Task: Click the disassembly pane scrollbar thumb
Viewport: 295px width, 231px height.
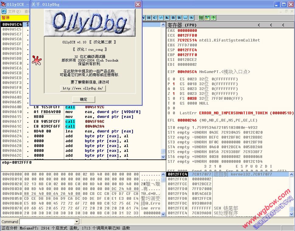Action: tap(163, 151)
